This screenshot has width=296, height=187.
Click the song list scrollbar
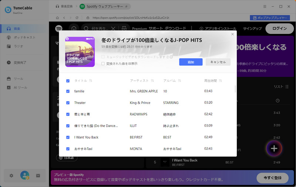[235, 89]
